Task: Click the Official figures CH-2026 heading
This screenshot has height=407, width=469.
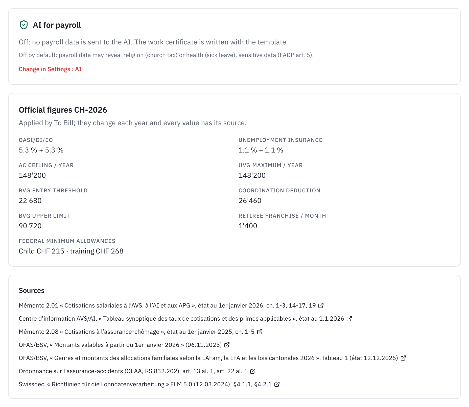Action: (x=63, y=110)
